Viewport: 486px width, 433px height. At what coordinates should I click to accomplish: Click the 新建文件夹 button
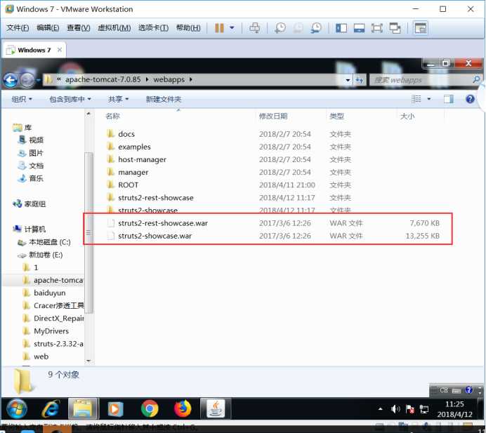click(164, 99)
